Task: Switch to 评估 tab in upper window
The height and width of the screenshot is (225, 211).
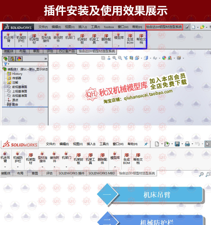Action: pos(50,51)
